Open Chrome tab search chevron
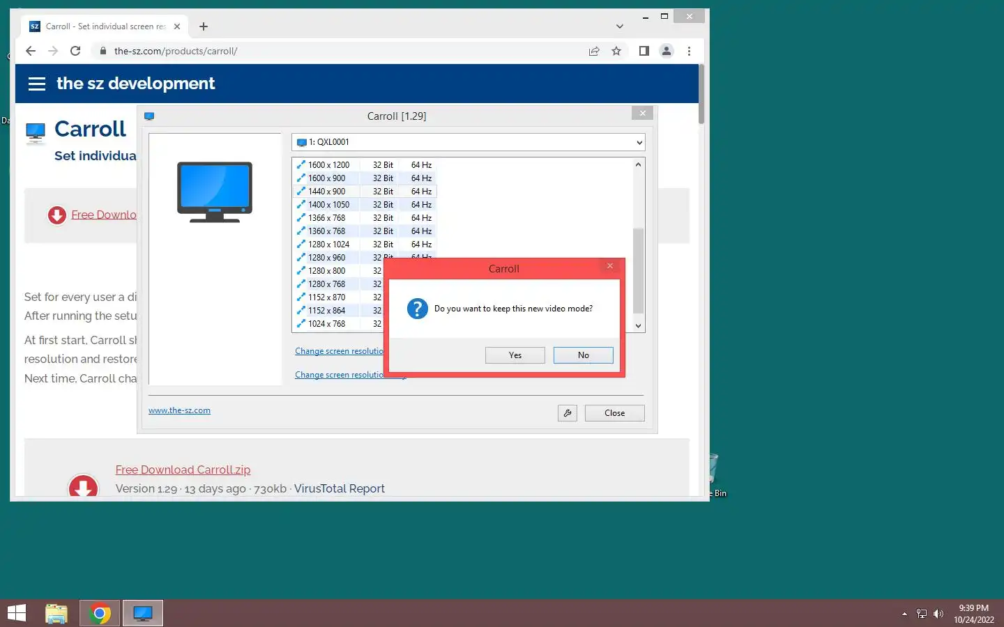This screenshot has height=627, width=1004. pos(620,26)
